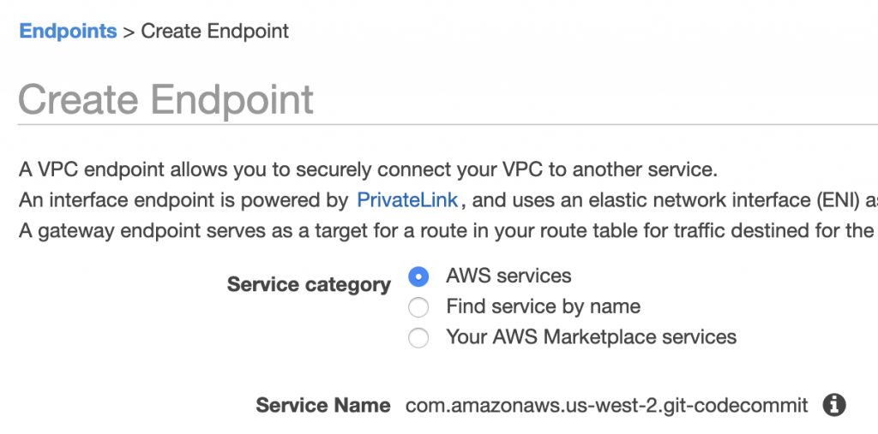The width and height of the screenshot is (878, 434).
Task: Click the divider line under the page heading
Action: tap(448, 124)
